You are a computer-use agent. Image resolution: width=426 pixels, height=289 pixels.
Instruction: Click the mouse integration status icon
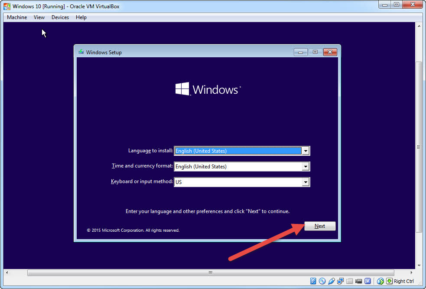pyautogui.click(x=380, y=281)
